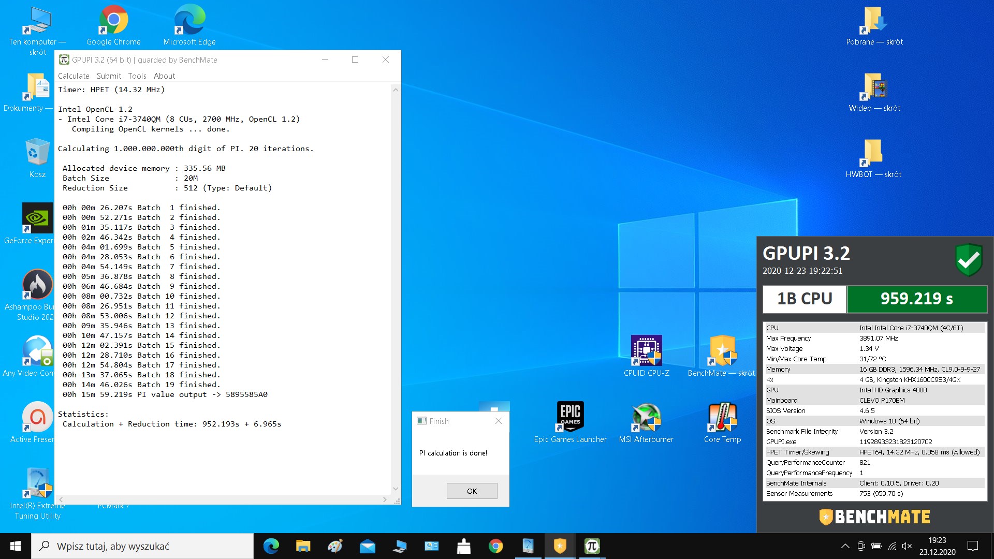Click the BENCHMATE logo in result panel

point(874,517)
